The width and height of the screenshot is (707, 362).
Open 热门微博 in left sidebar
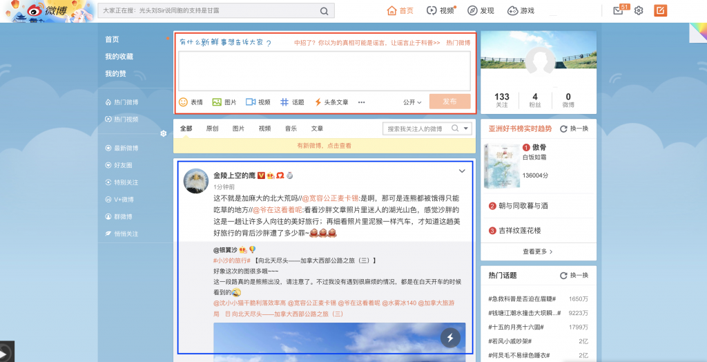[x=122, y=102]
